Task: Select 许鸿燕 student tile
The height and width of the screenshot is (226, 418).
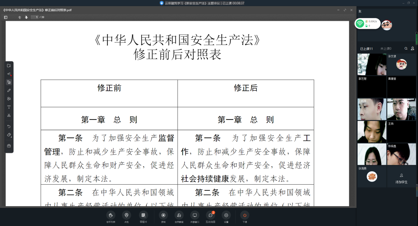Action: pyautogui.click(x=372, y=177)
